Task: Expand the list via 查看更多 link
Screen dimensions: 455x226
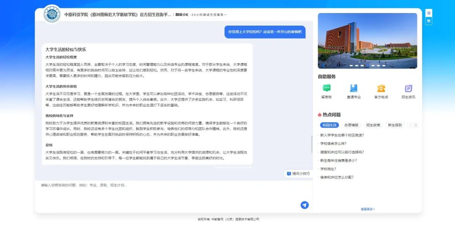Action: click(x=367, y=209)
